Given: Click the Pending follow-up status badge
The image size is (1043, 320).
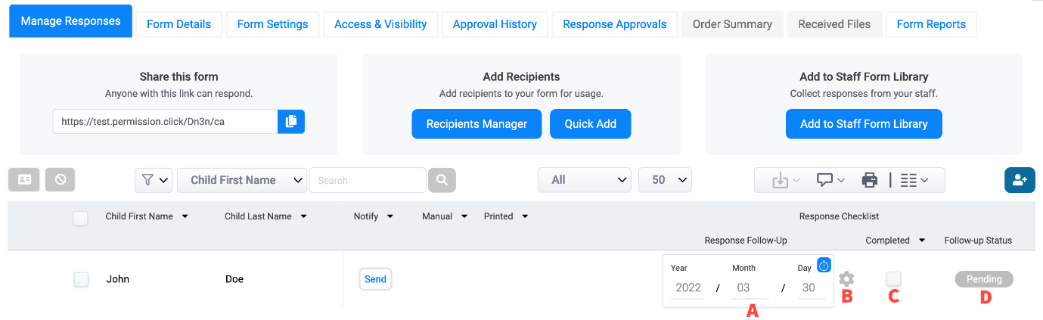Looking at the screenshot, I should [x=983, y=279].
